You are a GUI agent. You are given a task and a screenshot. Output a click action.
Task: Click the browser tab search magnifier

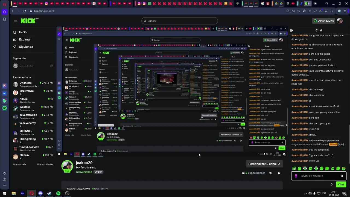327,4
